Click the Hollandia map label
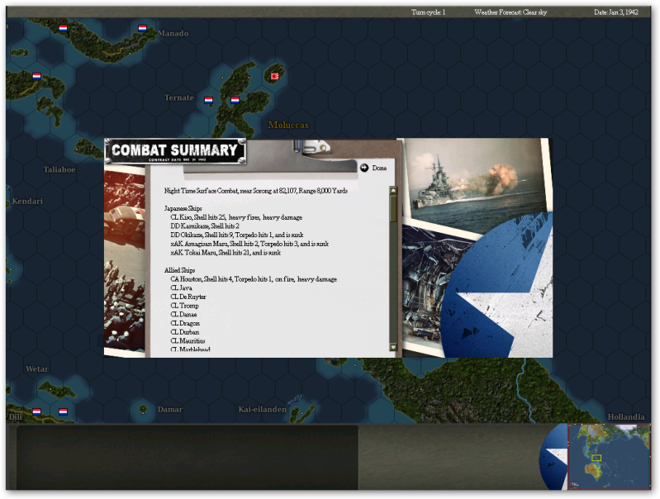Image resolution: width=660 pixels, height=499 pixels. pyautogui.click(x=626, y=417)
